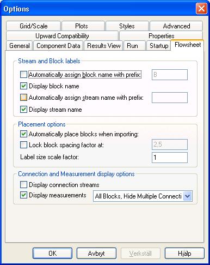This screenshot has width=210, height=265.
Task: Uncheck Display block name
Action: click(23, 86)
